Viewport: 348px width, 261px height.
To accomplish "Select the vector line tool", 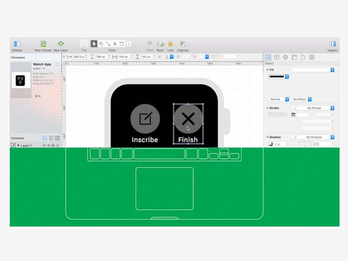I will coord(108,43).
